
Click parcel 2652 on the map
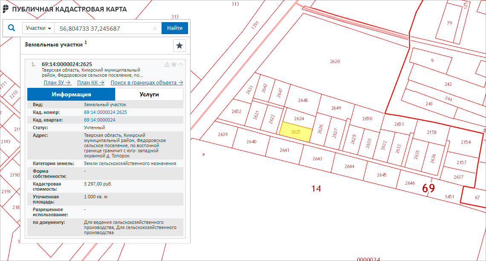tap(236, 111)
